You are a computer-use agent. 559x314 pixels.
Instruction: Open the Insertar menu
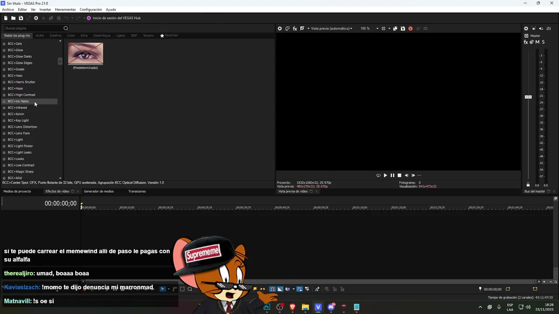pos(45,10)
